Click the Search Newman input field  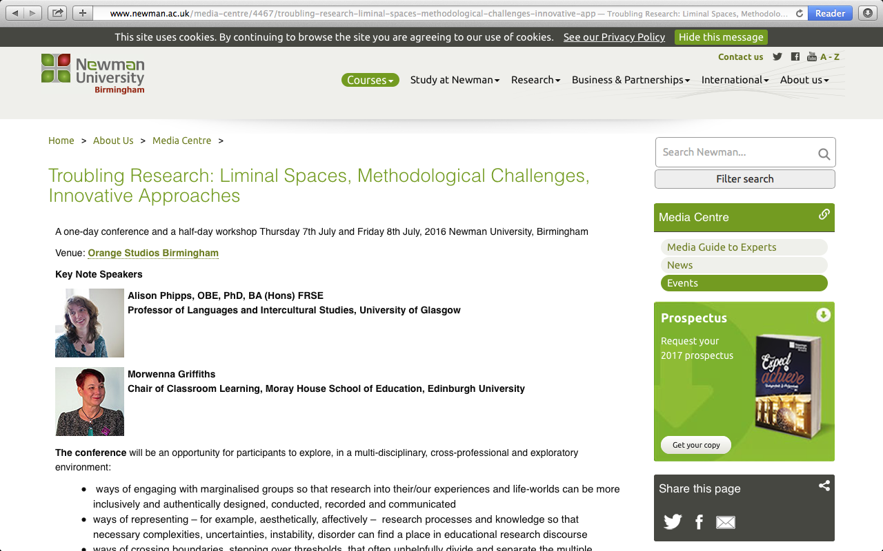click(735, 152)
